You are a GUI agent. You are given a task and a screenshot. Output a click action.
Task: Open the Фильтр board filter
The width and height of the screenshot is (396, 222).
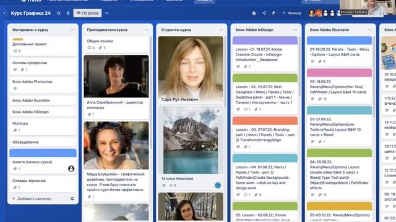pyautogui.click(x=291, y=13)
